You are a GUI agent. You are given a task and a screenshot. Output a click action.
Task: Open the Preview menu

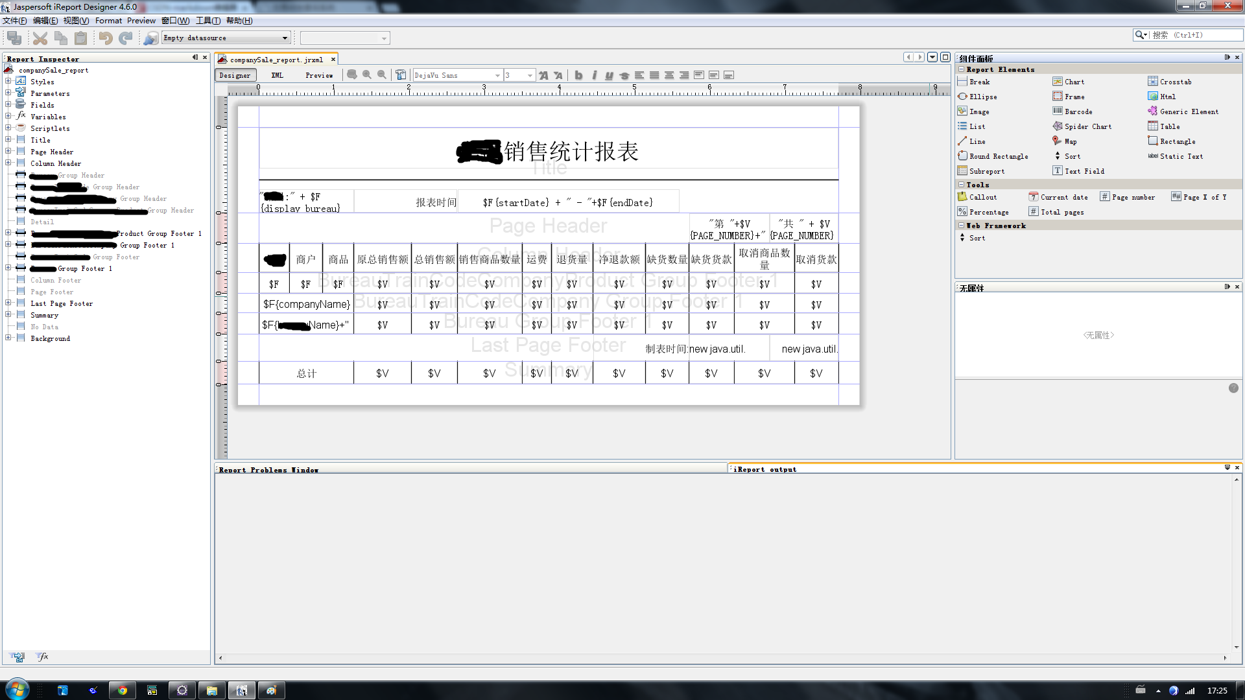click(x=141, y=21)
